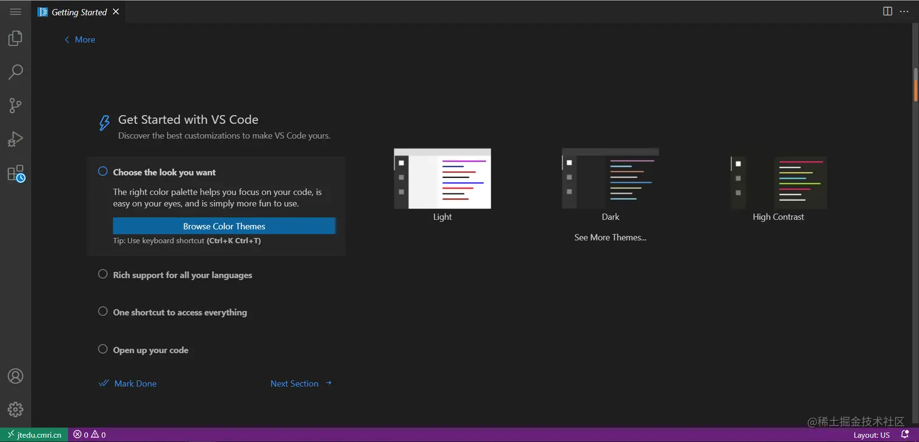Expand Rich support for all your languages
Screen dimensions: 919x442
pos(182,275)
